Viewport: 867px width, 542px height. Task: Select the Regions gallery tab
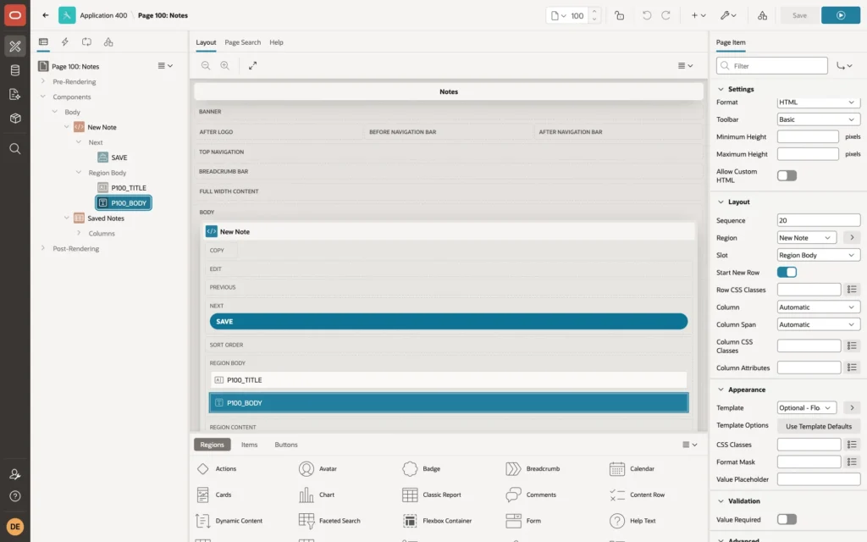tap(212, 445)
